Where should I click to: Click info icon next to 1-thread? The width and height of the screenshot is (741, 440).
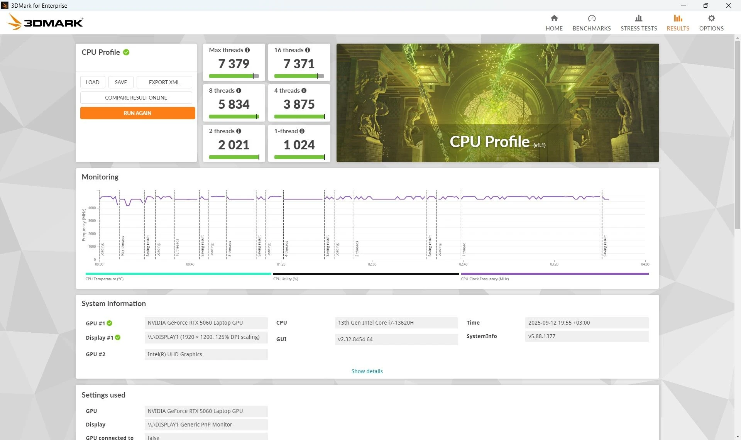[302, 131]
